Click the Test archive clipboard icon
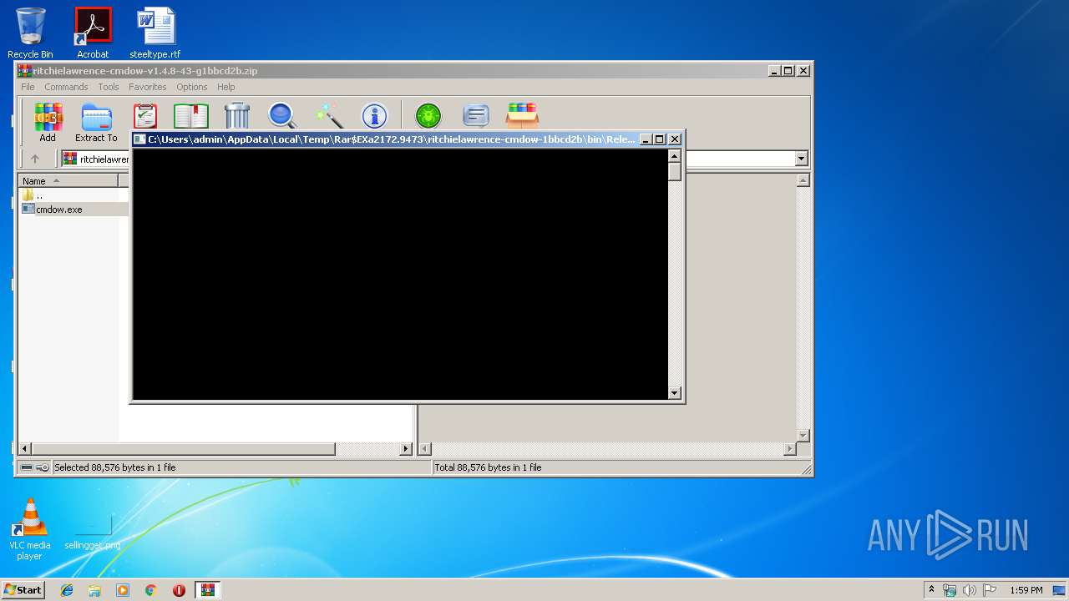 coord(145,116)
